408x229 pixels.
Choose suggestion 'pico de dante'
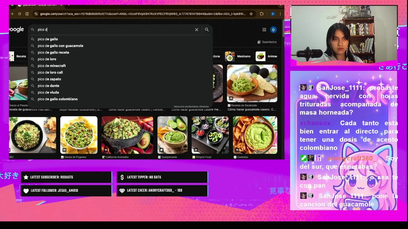[x=120, y=86]
